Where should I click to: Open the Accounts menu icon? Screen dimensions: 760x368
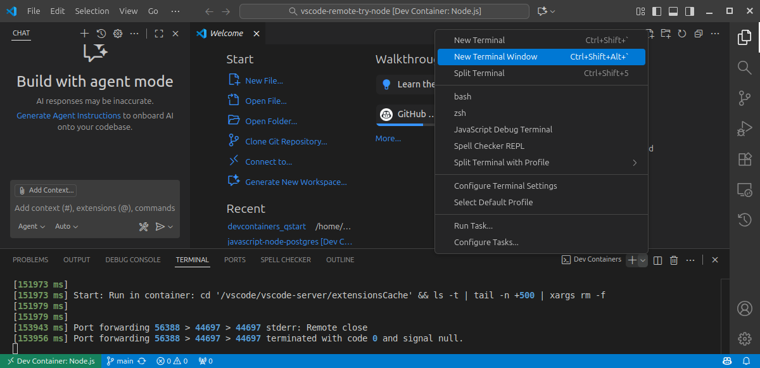745,308
